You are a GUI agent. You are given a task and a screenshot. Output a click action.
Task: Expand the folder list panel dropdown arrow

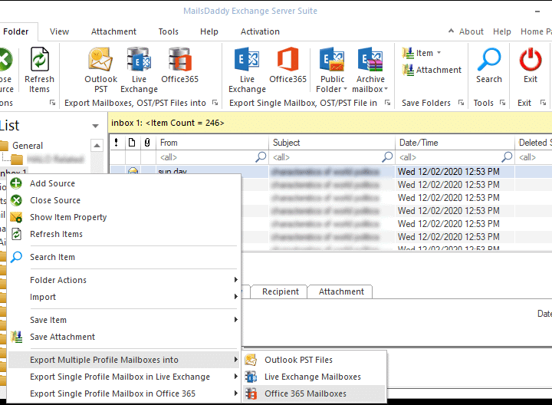[x=95, y=126]
